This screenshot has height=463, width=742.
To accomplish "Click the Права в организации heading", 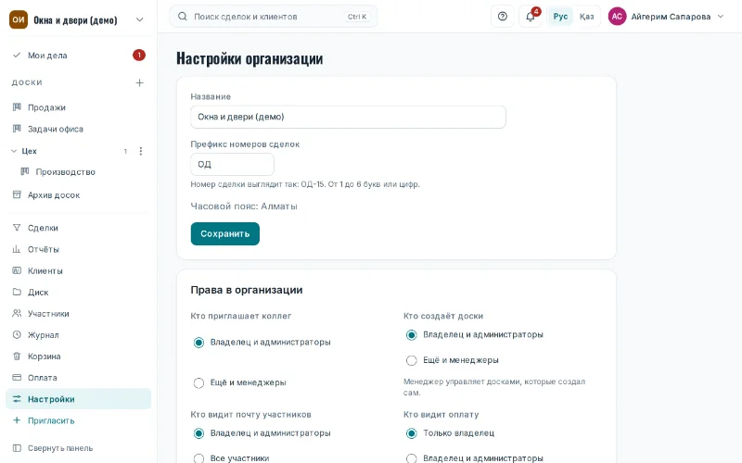I will (x=247, y=290).
